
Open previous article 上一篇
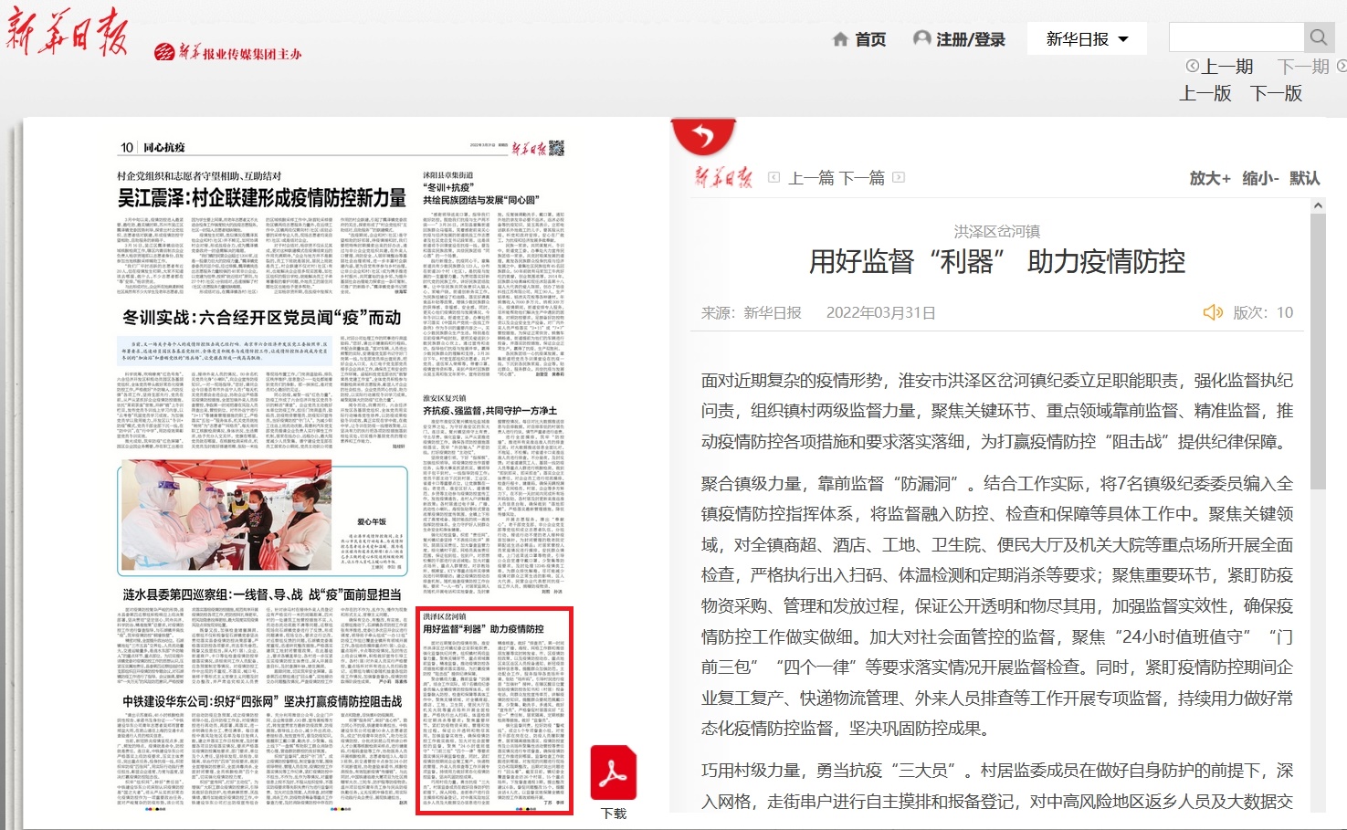tap(811, 178)
